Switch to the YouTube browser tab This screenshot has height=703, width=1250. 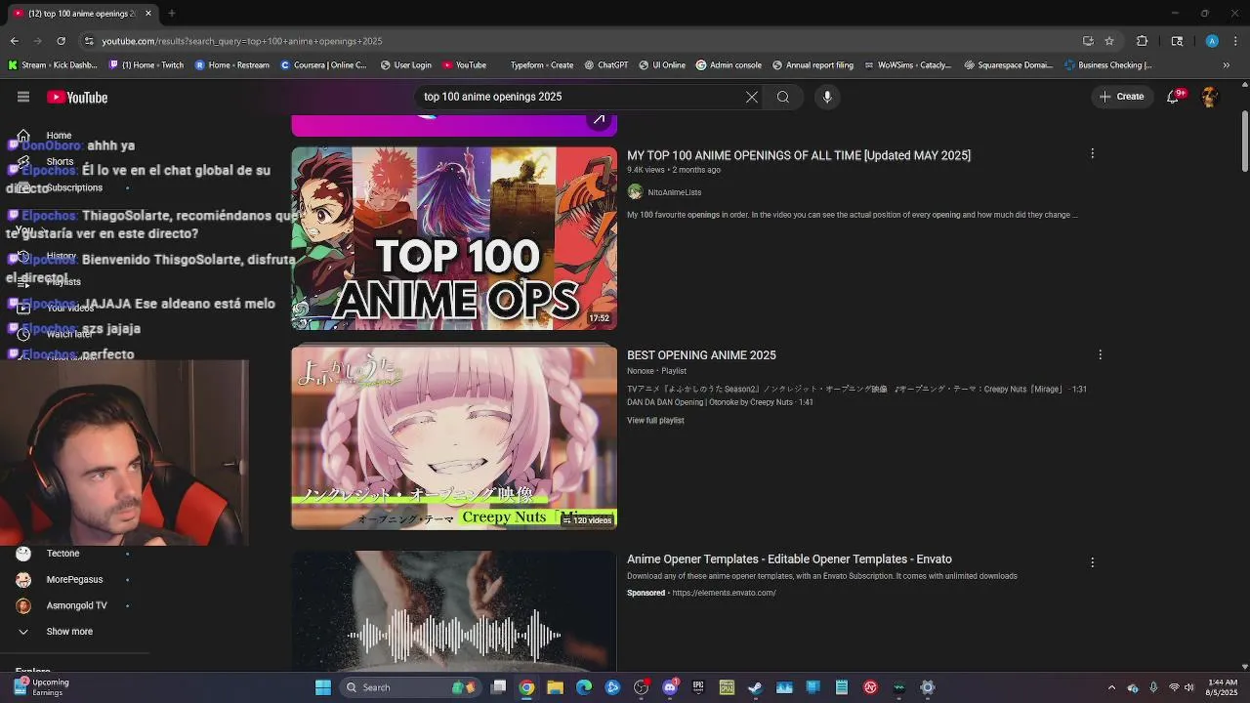coord(83,13)
